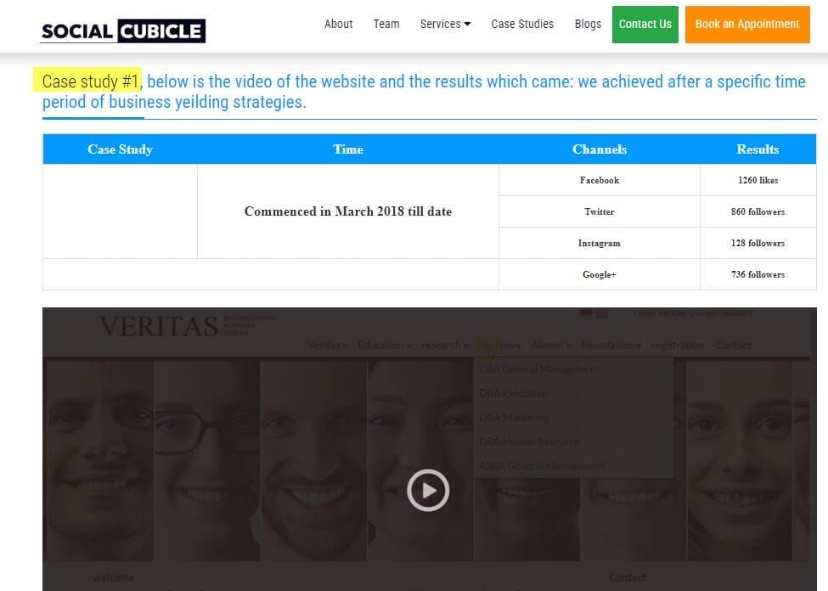828x591 pixels.
Task: Click the '128 followers' result cell
Action: click(758, 243)
